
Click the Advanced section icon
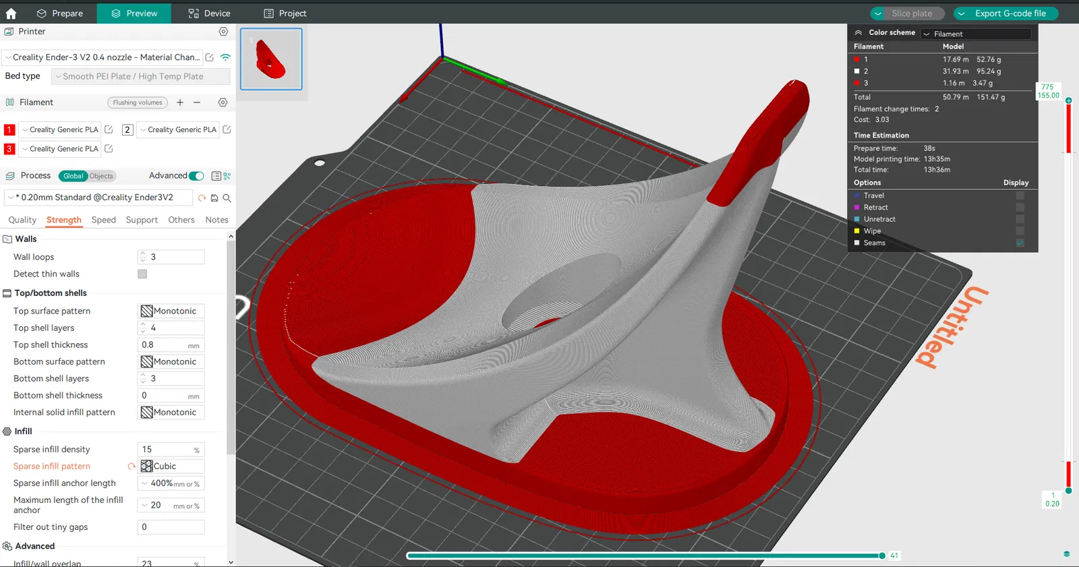(x=7, y=546)
